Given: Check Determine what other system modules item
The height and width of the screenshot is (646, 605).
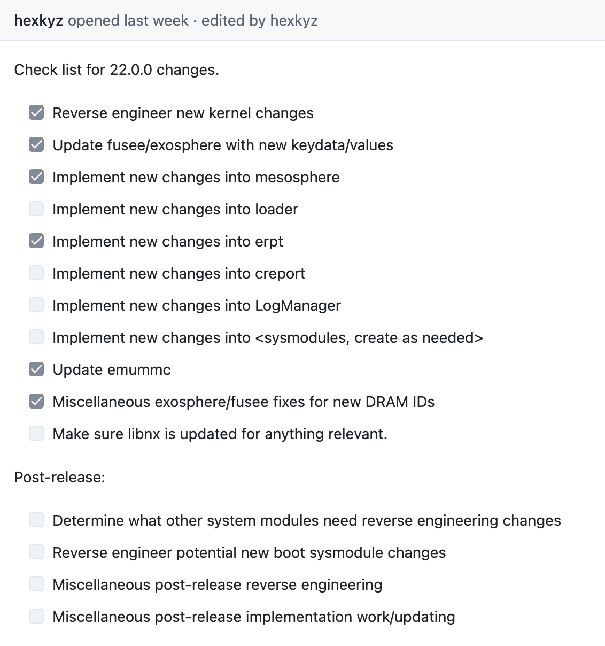Looking at the screenshot, I should click(36, 520).
